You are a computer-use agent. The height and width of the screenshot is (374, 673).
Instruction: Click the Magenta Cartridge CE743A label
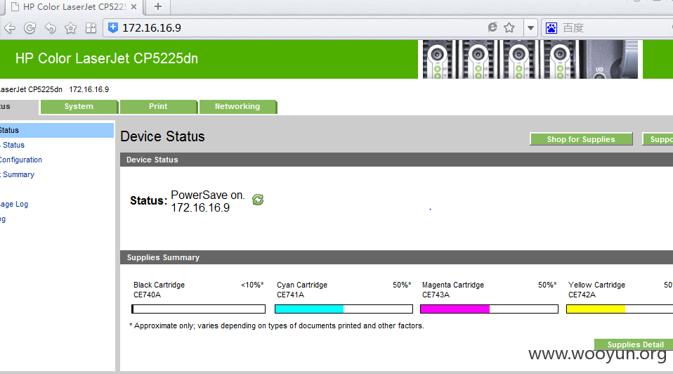point(453,290)
